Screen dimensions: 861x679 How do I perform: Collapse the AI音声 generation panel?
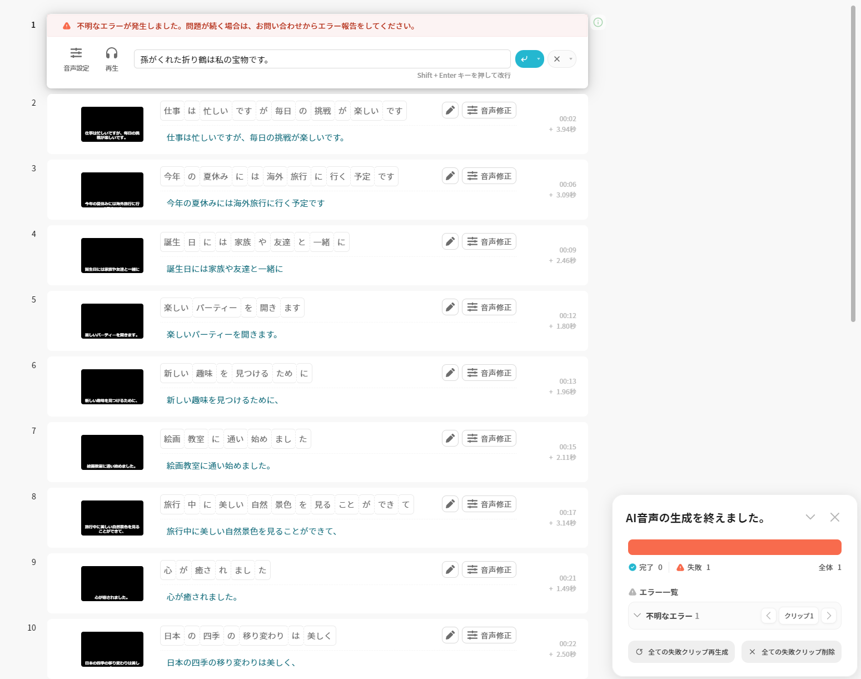pos(810,517)
